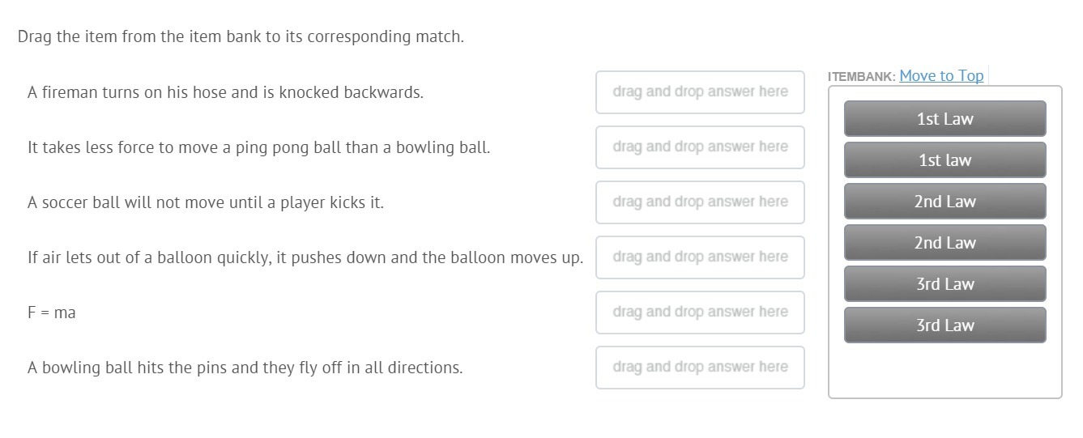Select the drop zone beside the soccer ball statement
This screenshot has width=1083, height=438.
pos(700,202)
